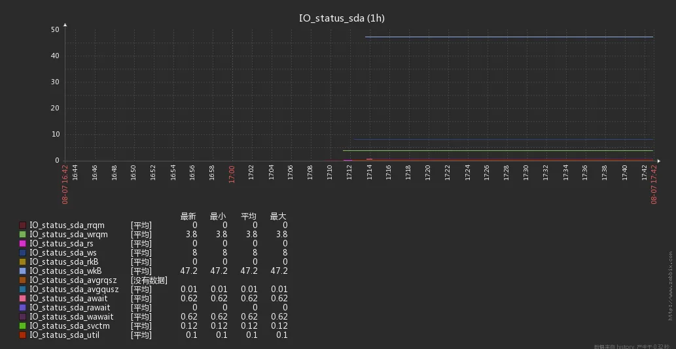Click the 最大 value 3.8 in wrqm row

281,235
